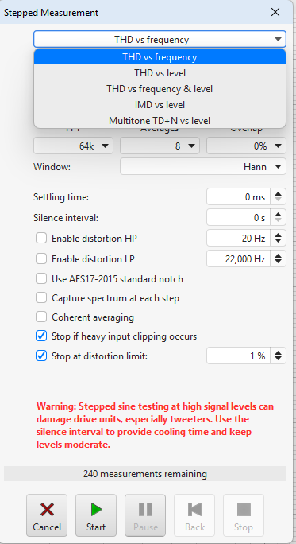Enable distortion HP checkbox
This screenshot has width=296, height=544.
click(41, 239)
